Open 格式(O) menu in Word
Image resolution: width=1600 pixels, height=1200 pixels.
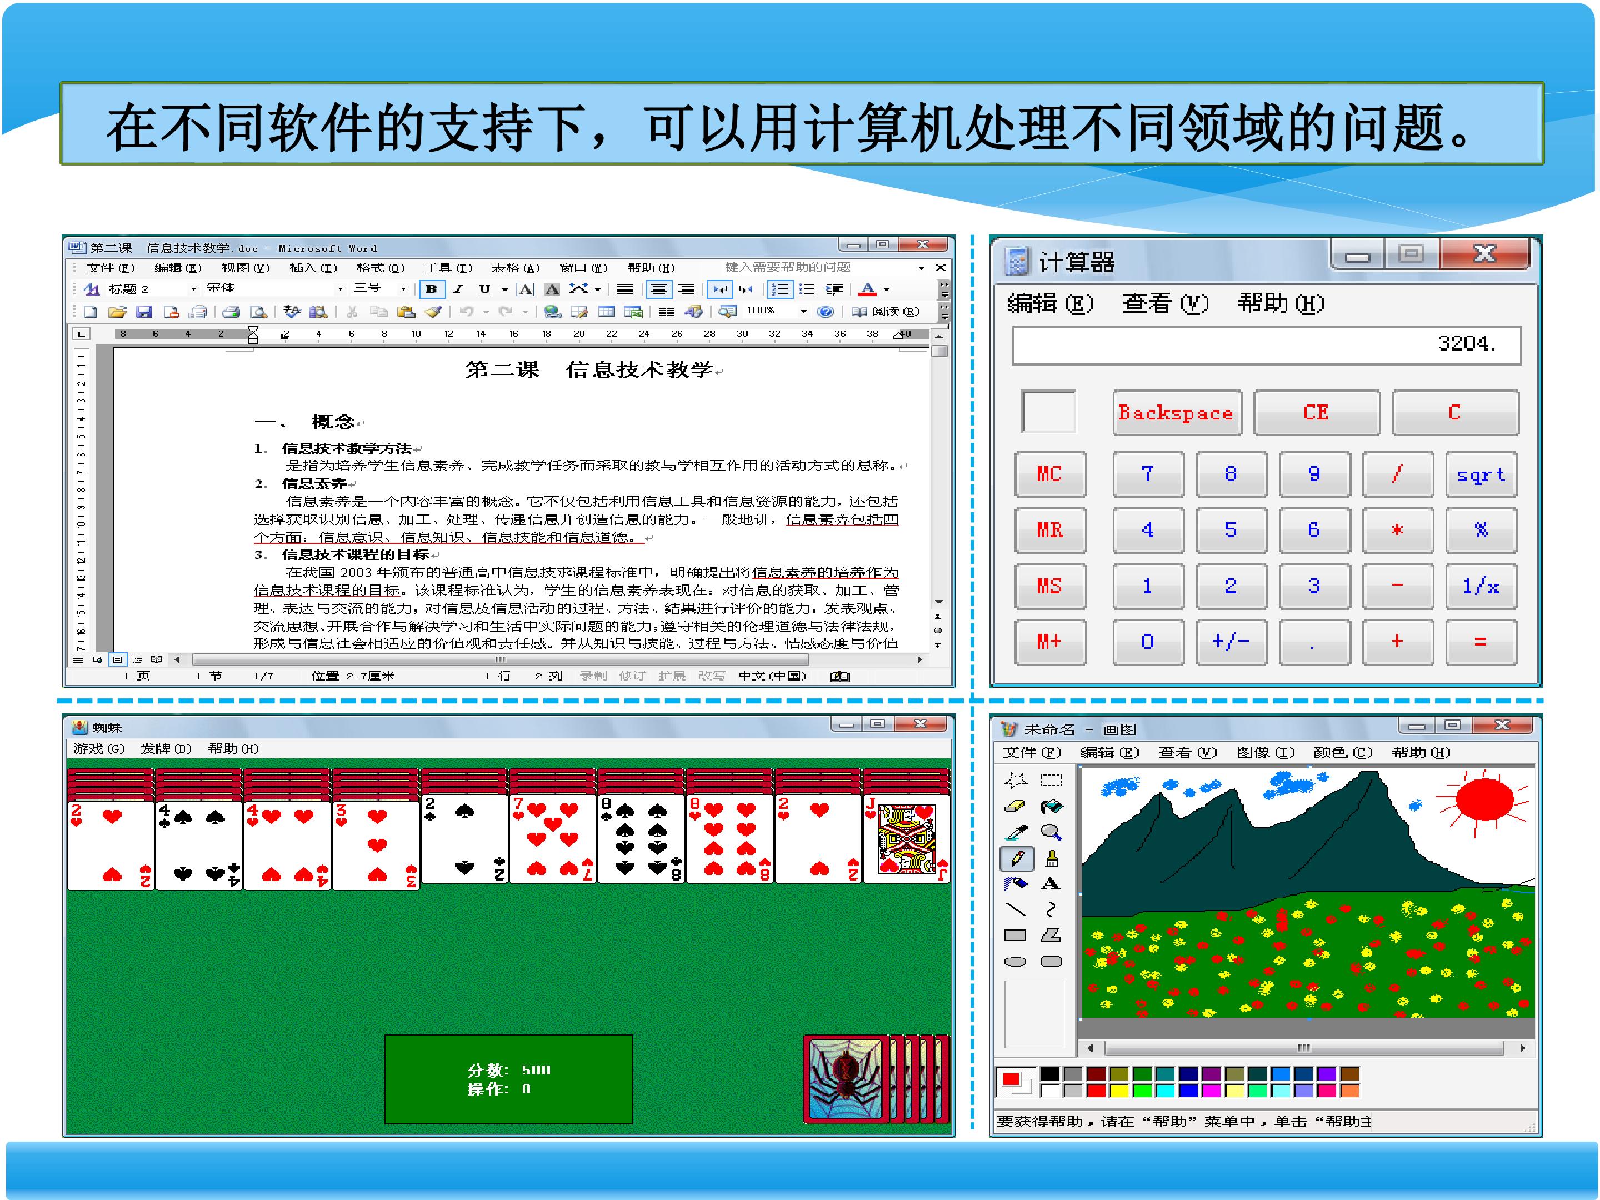click(381, 268)
